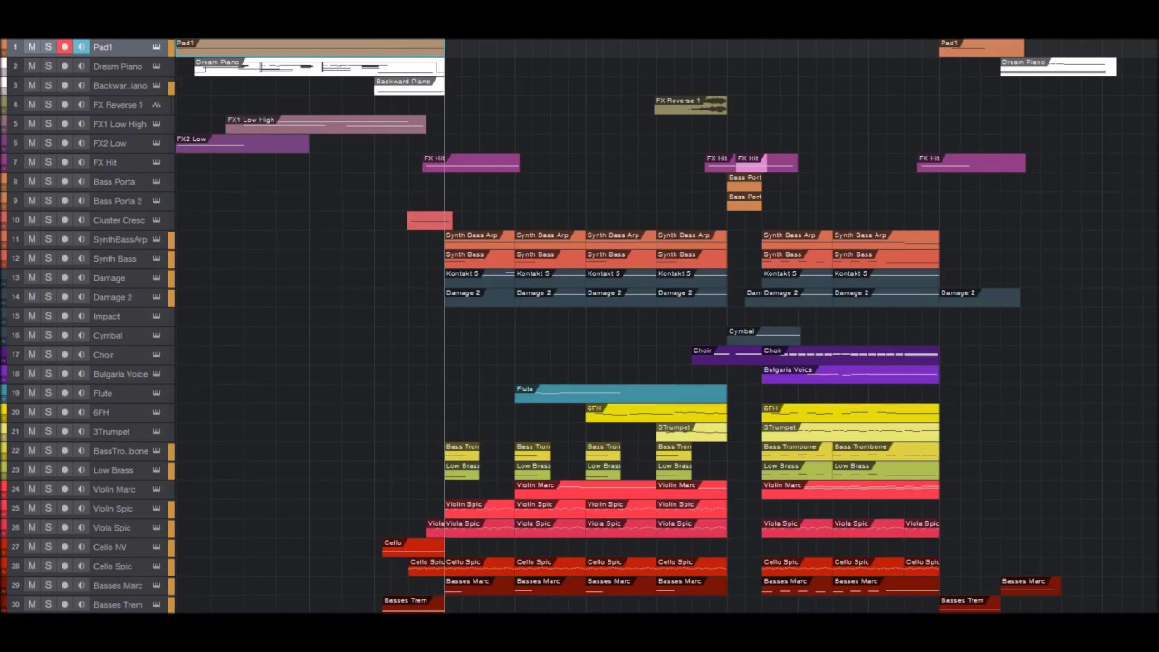Mute the Bass Porta 2 track
This screenshot has width=1159, height=652.
[32, 201]
